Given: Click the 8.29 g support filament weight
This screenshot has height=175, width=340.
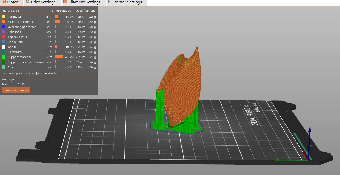Looking at the screenshot, I should click(x=92, y=57).
